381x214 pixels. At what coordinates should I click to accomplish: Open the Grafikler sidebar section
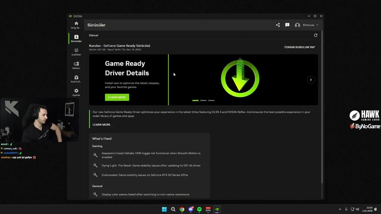76,52
